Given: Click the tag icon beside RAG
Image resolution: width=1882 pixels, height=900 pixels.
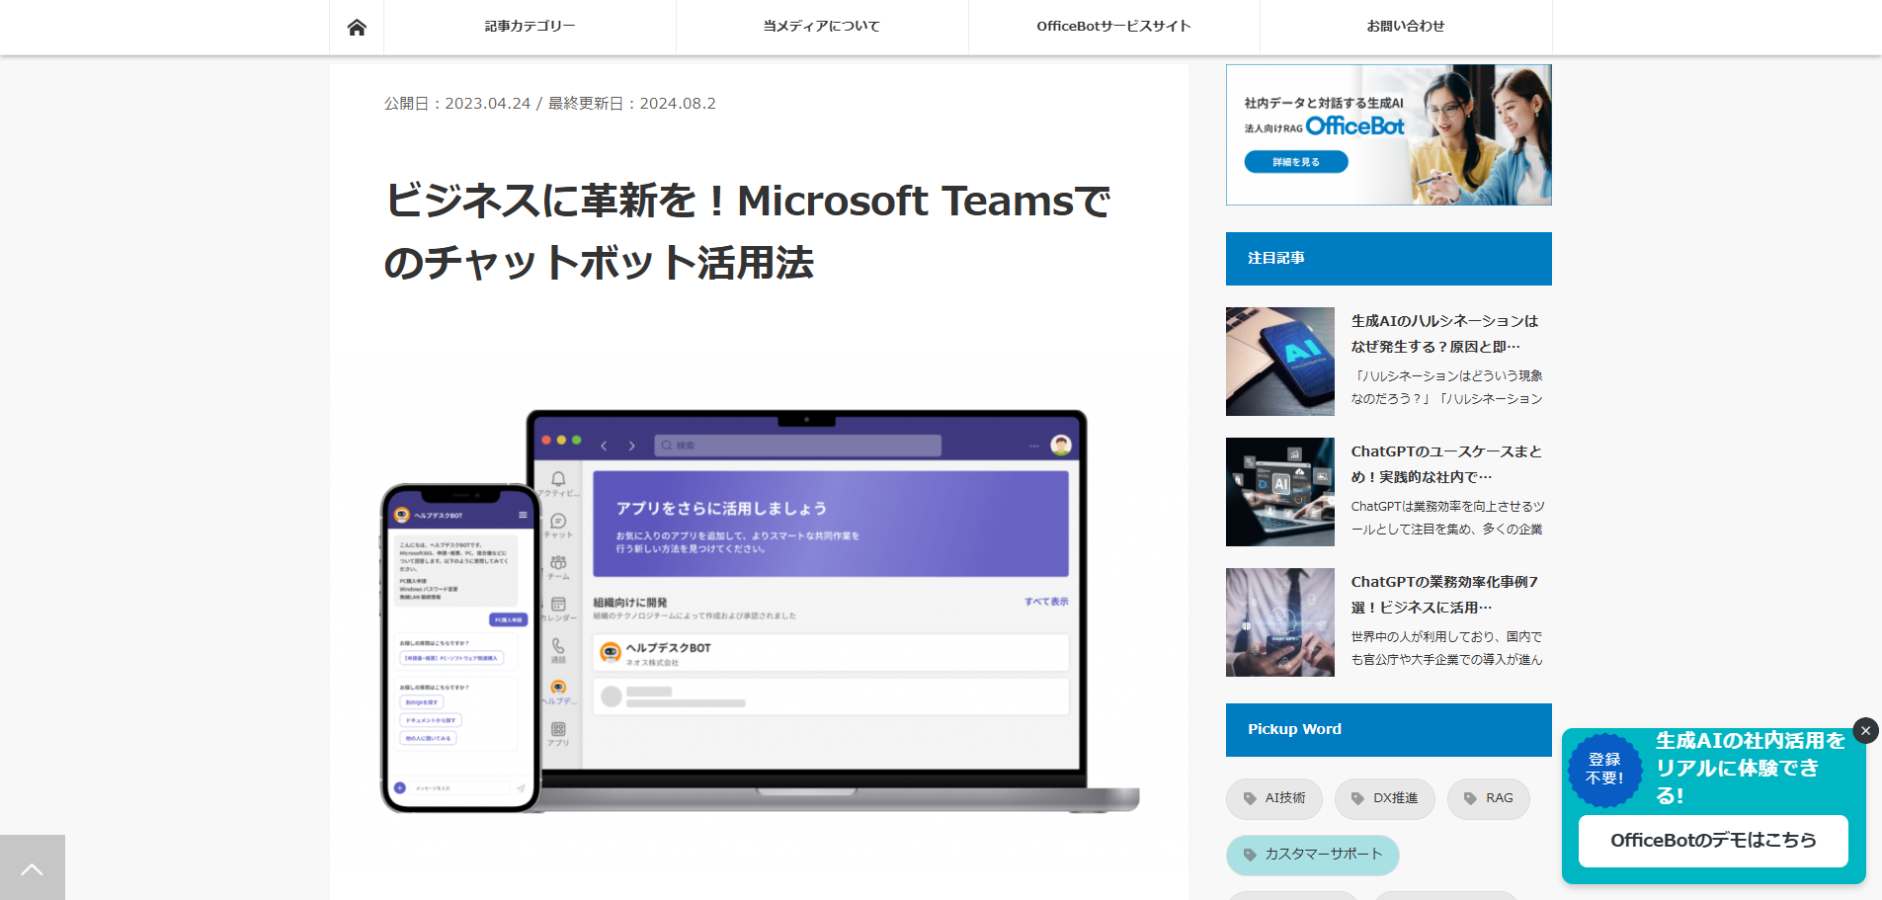Looking at the screenshot, I should (1470, 798).
